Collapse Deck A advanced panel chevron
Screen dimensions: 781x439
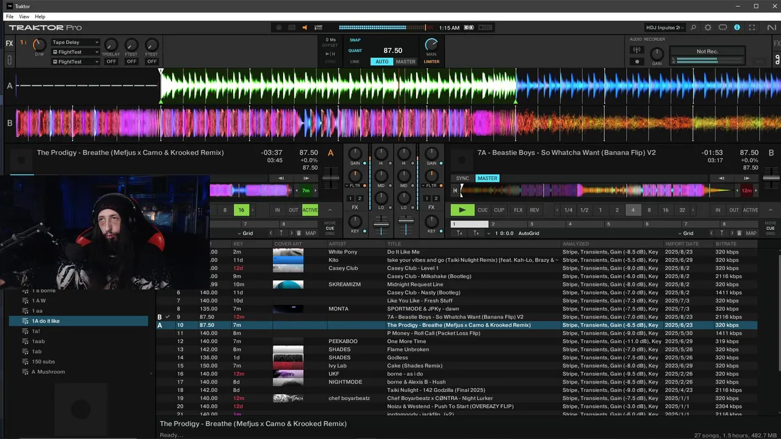coord(330,210)
